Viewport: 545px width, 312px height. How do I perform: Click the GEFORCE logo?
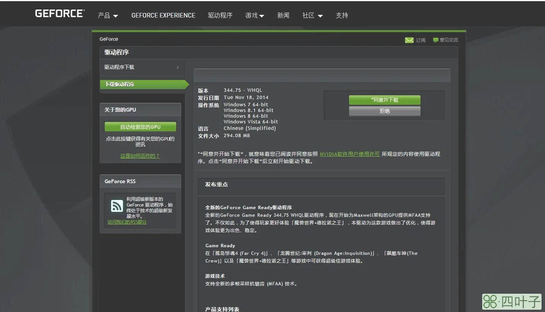[x=60, y=14]
